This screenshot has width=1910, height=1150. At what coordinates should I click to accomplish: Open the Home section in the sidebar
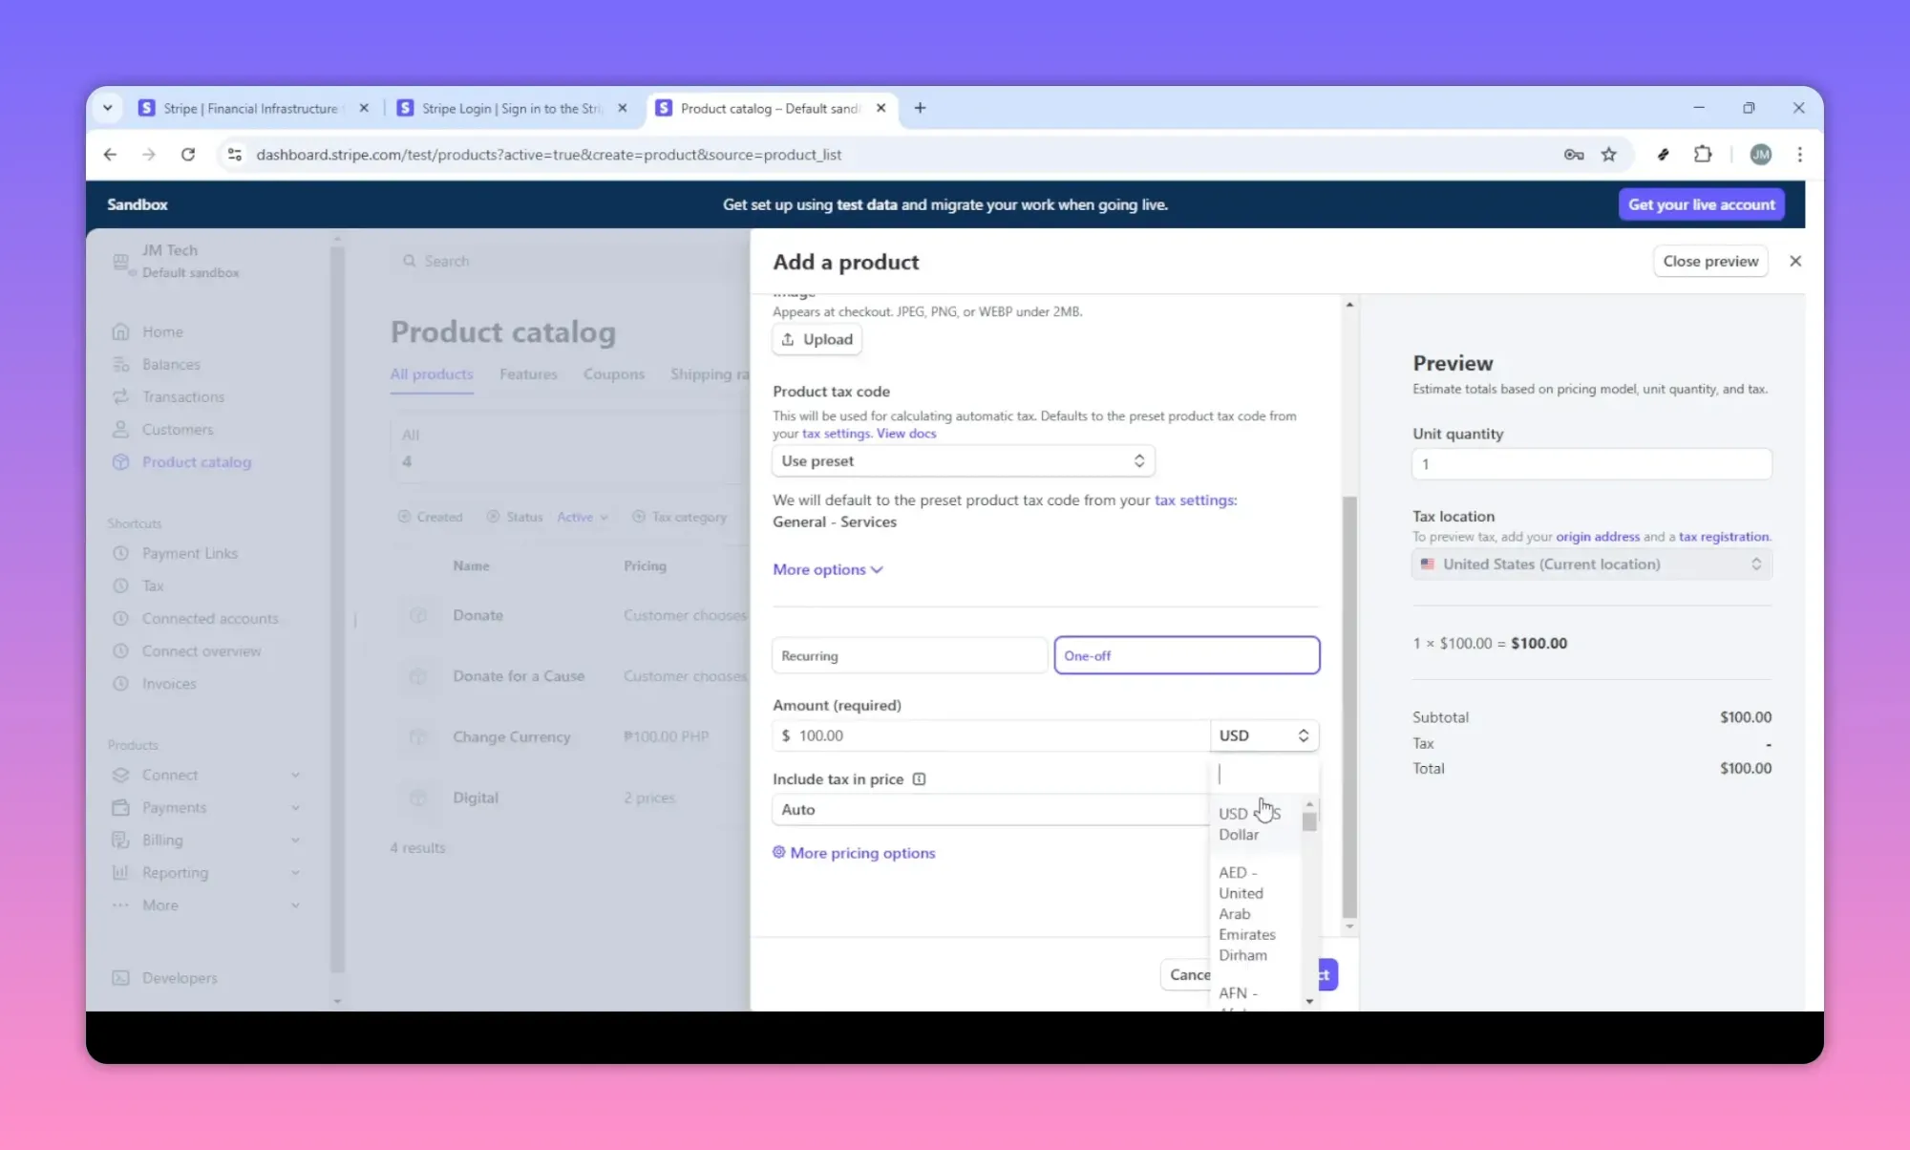pos(162,331)
